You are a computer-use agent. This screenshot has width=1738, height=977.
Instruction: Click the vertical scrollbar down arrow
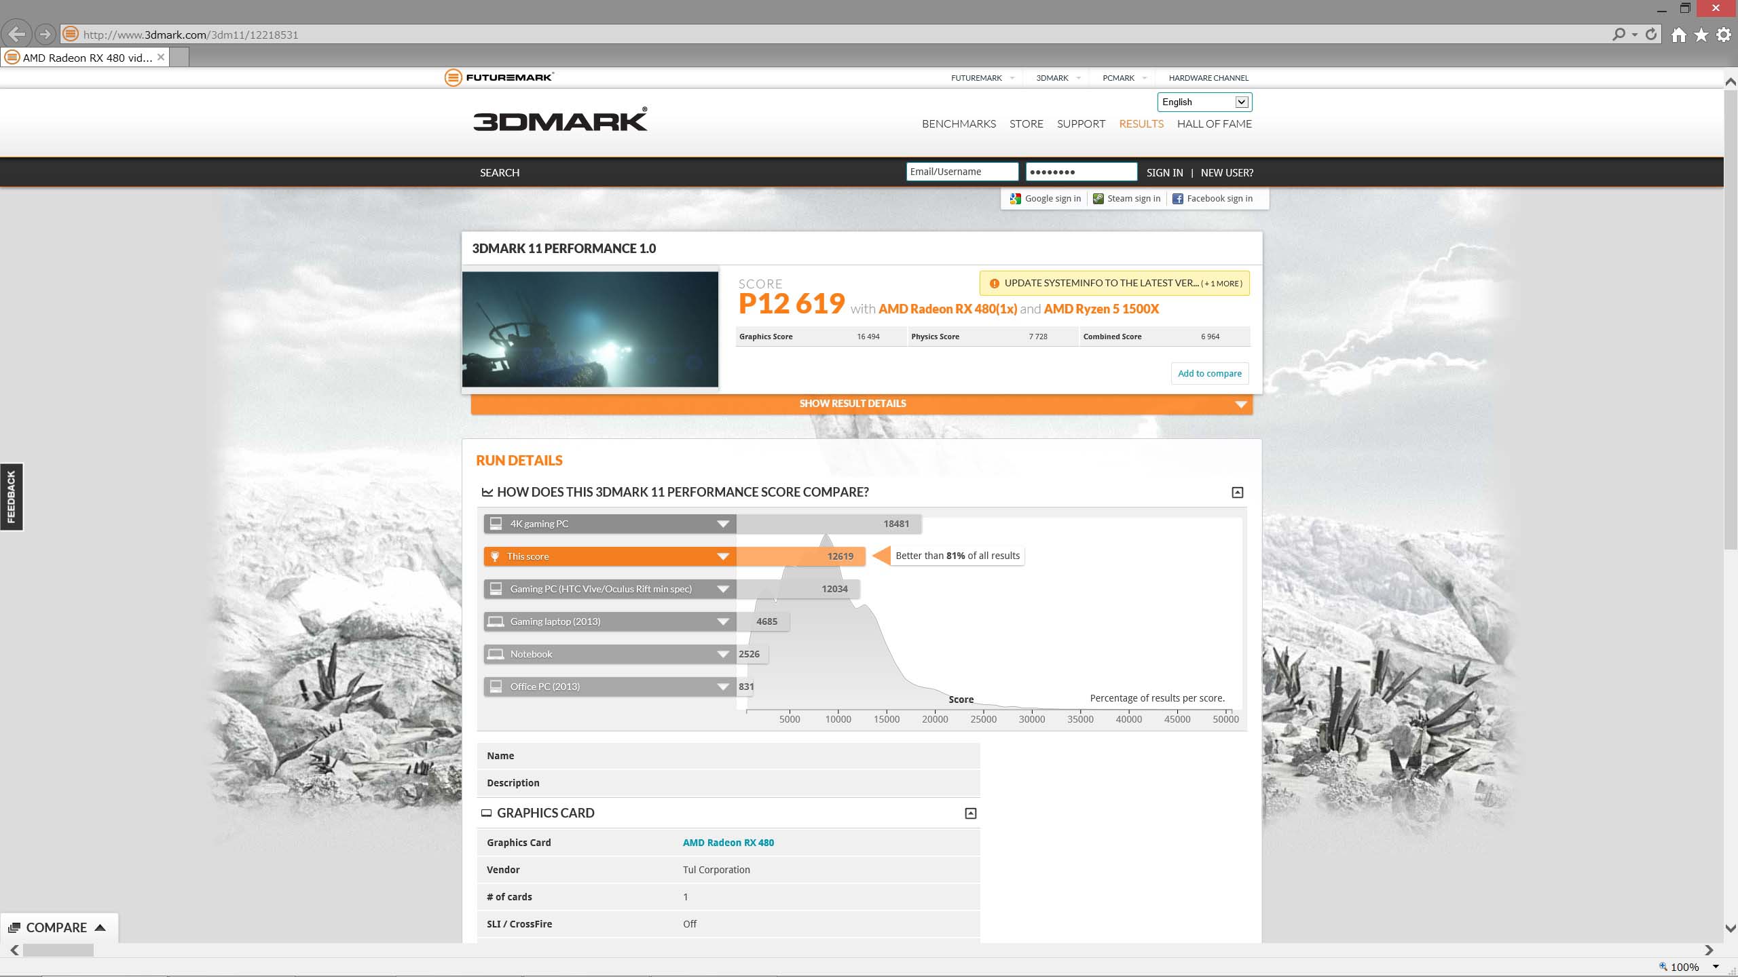[1731, 927]
